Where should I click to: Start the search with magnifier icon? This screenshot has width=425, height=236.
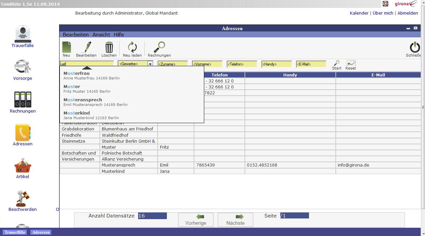pyautogui.click(x=336, y=63)
